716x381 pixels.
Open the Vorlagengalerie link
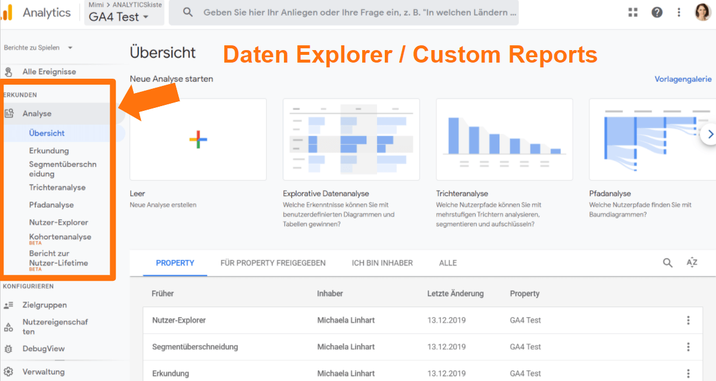683,78
